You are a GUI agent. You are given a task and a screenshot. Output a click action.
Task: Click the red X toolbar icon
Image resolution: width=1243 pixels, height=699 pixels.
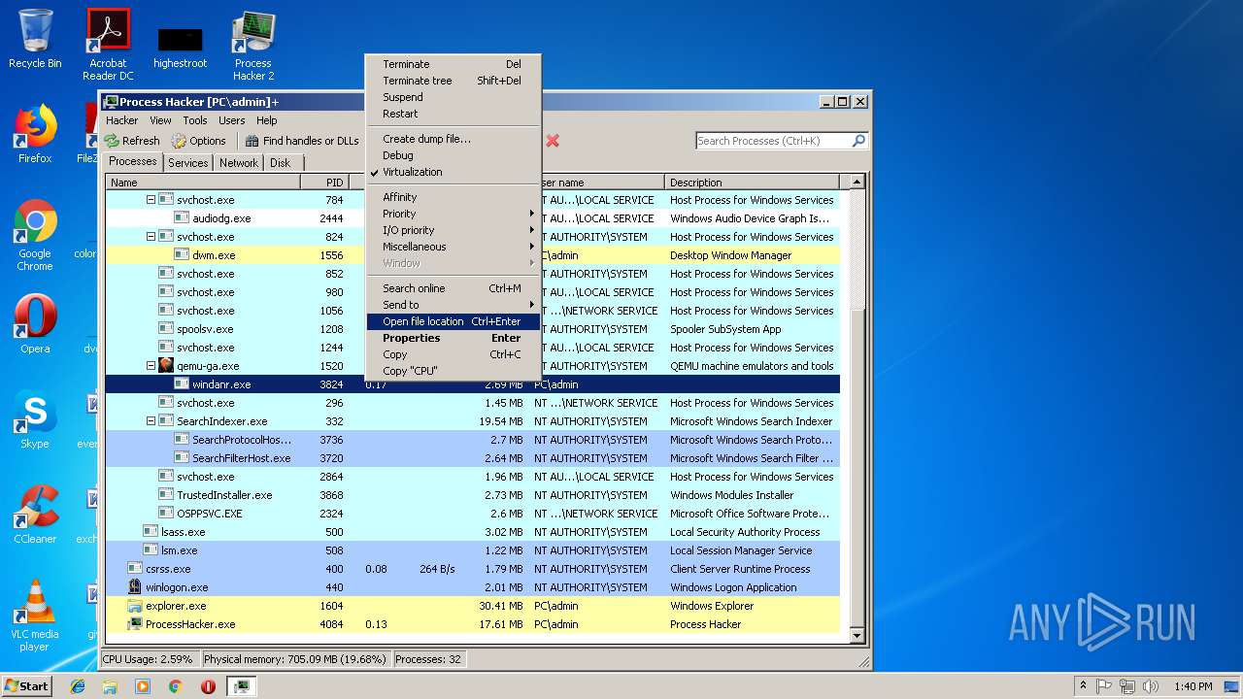pos(553,141)
